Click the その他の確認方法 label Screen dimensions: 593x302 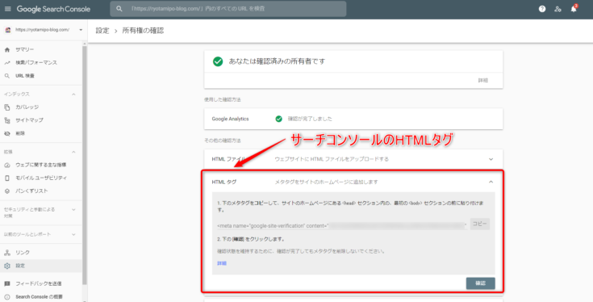pyautogui.click(x=223, y=141)
